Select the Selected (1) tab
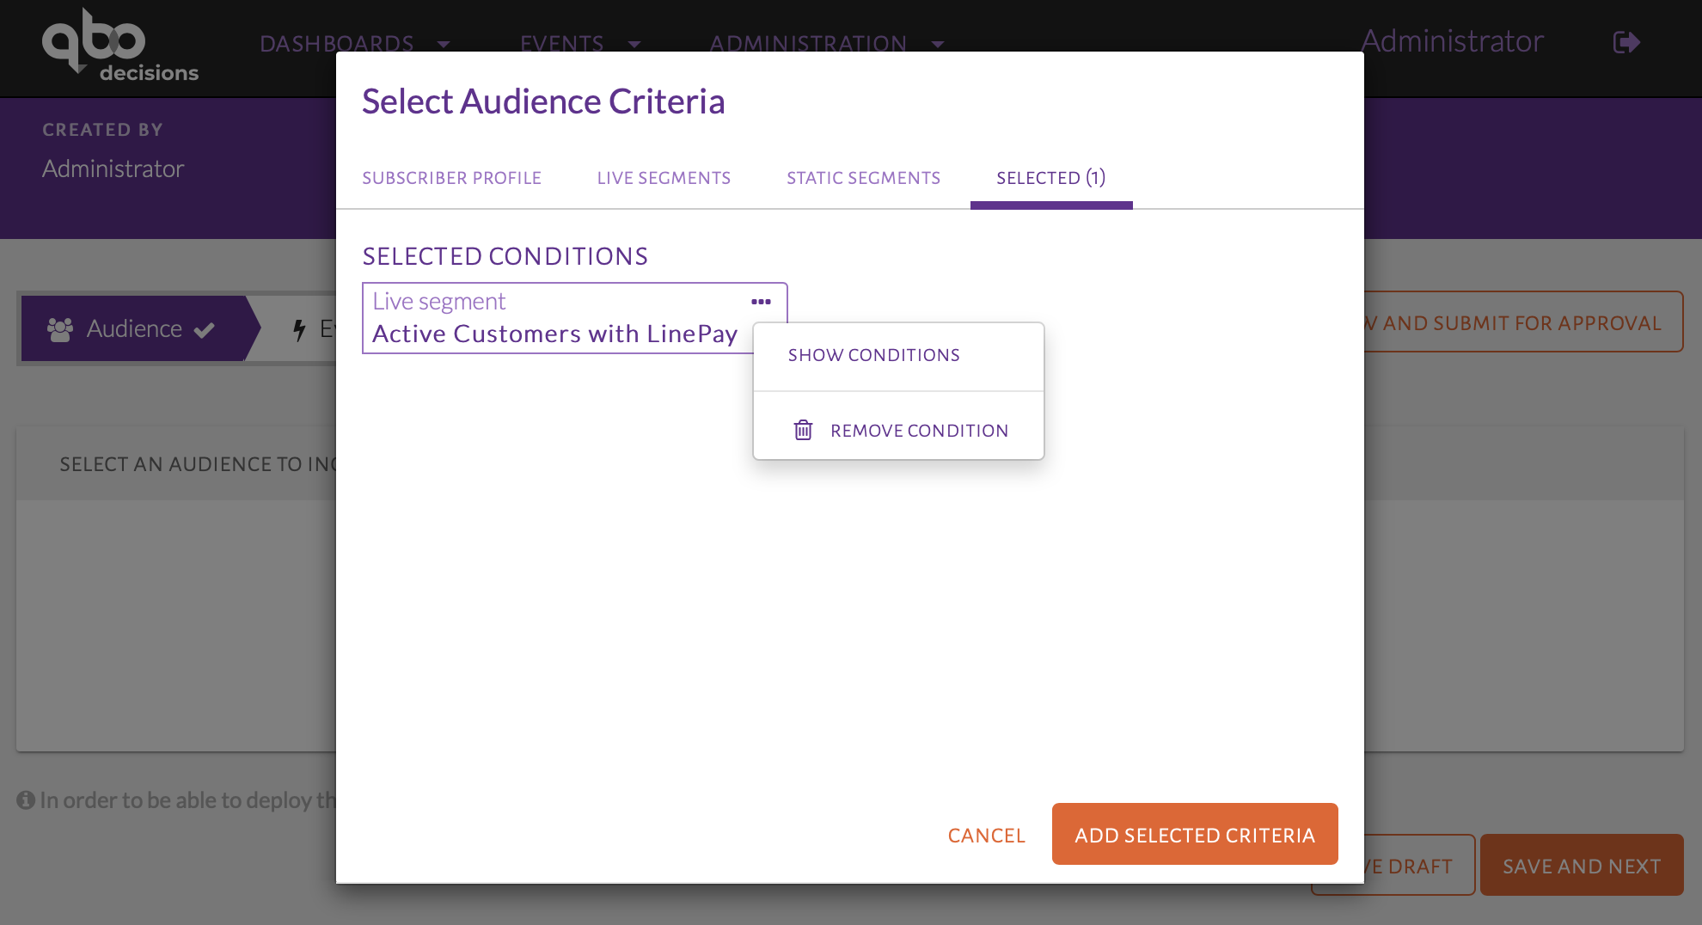This screenshot has height=925, width=1702. click(x=1051, y=178)
